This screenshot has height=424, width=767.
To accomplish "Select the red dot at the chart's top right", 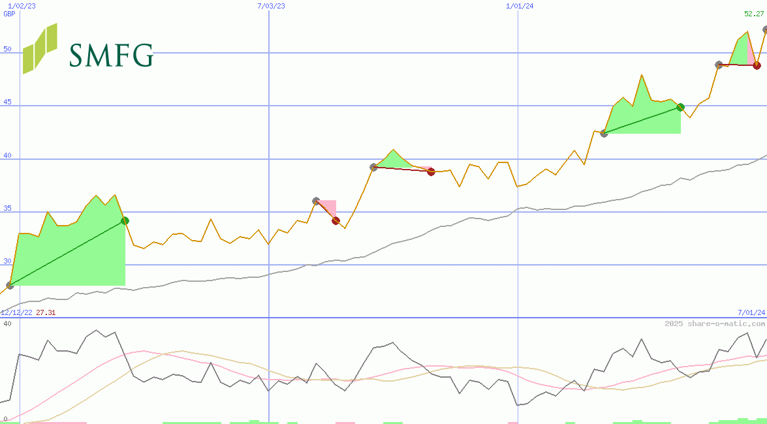I will pos(756,65).
